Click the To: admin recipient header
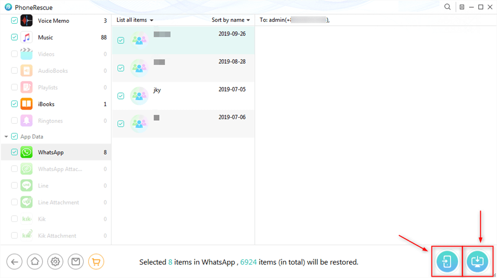The width and height of the screenshot is (497, 278). pyautogui.click(x=294, y=20)
